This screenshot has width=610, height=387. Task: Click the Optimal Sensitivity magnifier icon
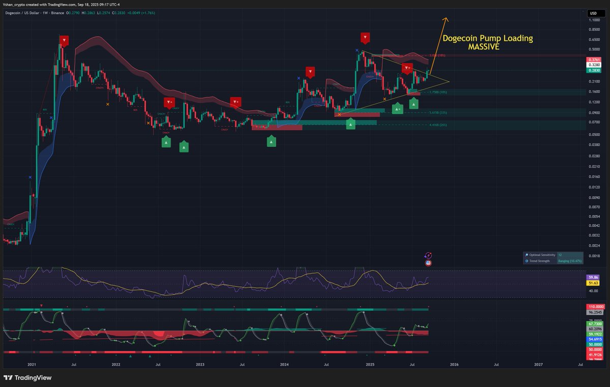pos(527,254)
